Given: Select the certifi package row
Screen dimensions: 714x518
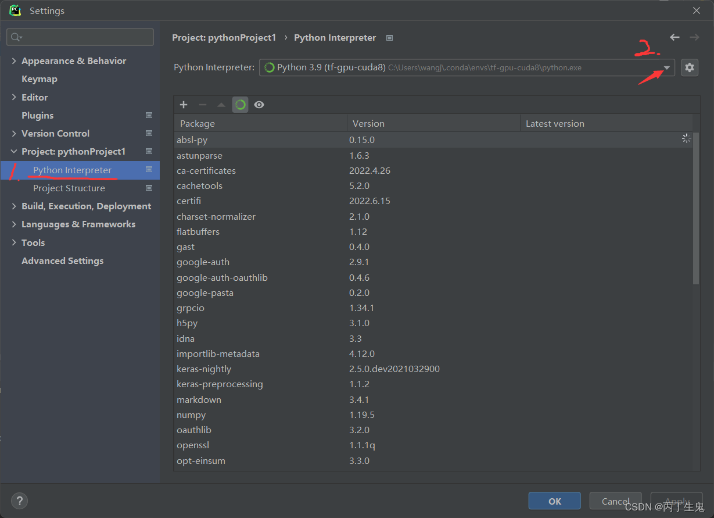Looking at the screenshot, I should pyautogui.click(x=433, y=201).
